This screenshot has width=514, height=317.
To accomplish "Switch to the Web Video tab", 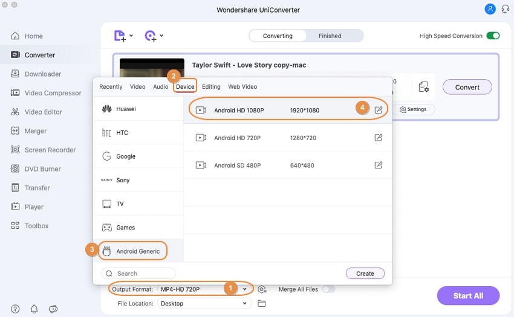I will click(242, 87).
